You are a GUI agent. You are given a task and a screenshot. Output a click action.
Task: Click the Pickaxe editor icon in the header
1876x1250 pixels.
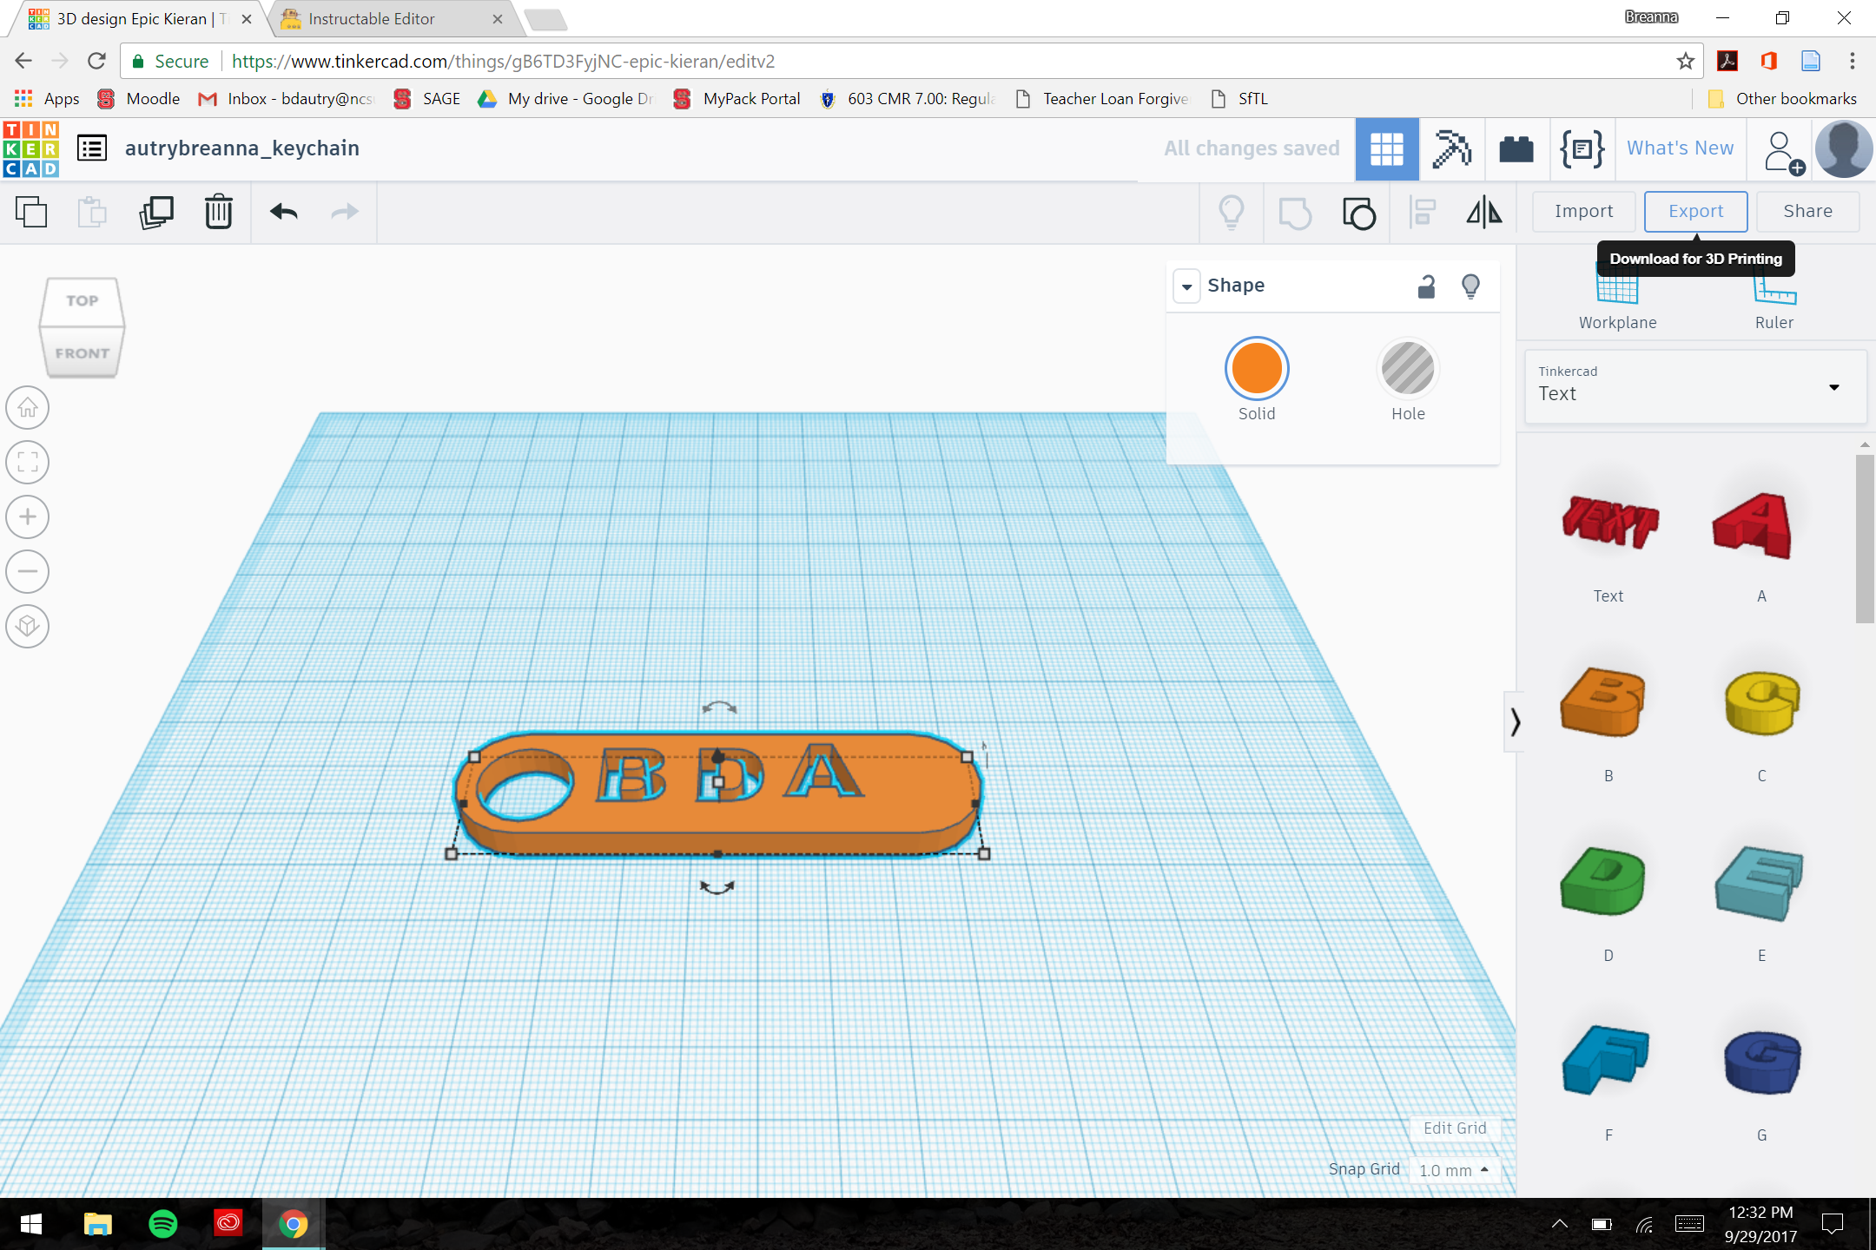(1453, 148)
